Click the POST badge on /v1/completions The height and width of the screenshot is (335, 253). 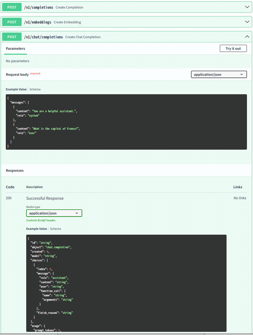pyautogui.click(x=11, y=7)
